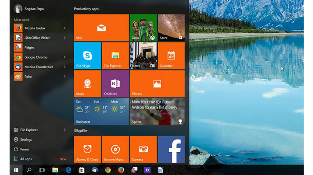This screenshot has height=175, width=313.
Task: Open Pidgin from the taskbar
Action: pyautogui.click(x=134, y=170)
